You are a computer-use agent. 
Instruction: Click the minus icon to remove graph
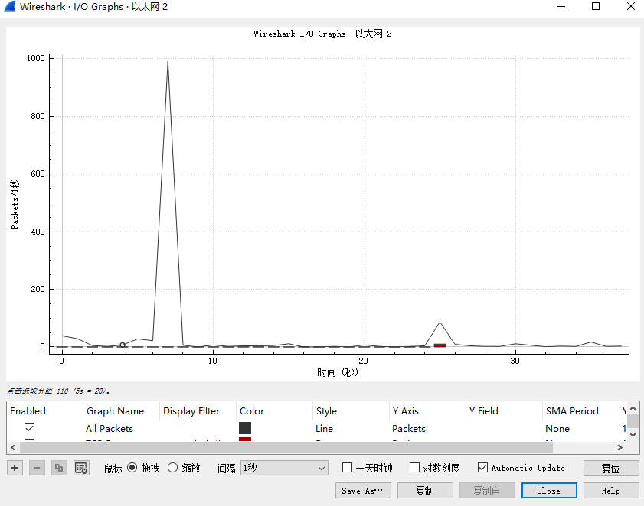click(37, 468)
